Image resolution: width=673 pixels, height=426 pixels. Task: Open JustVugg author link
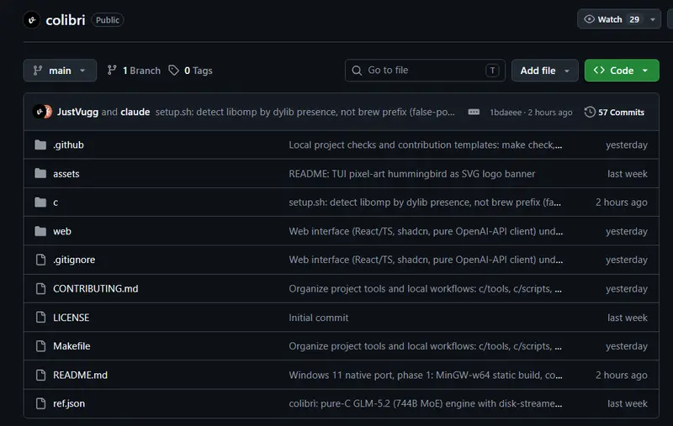(77, 112)
